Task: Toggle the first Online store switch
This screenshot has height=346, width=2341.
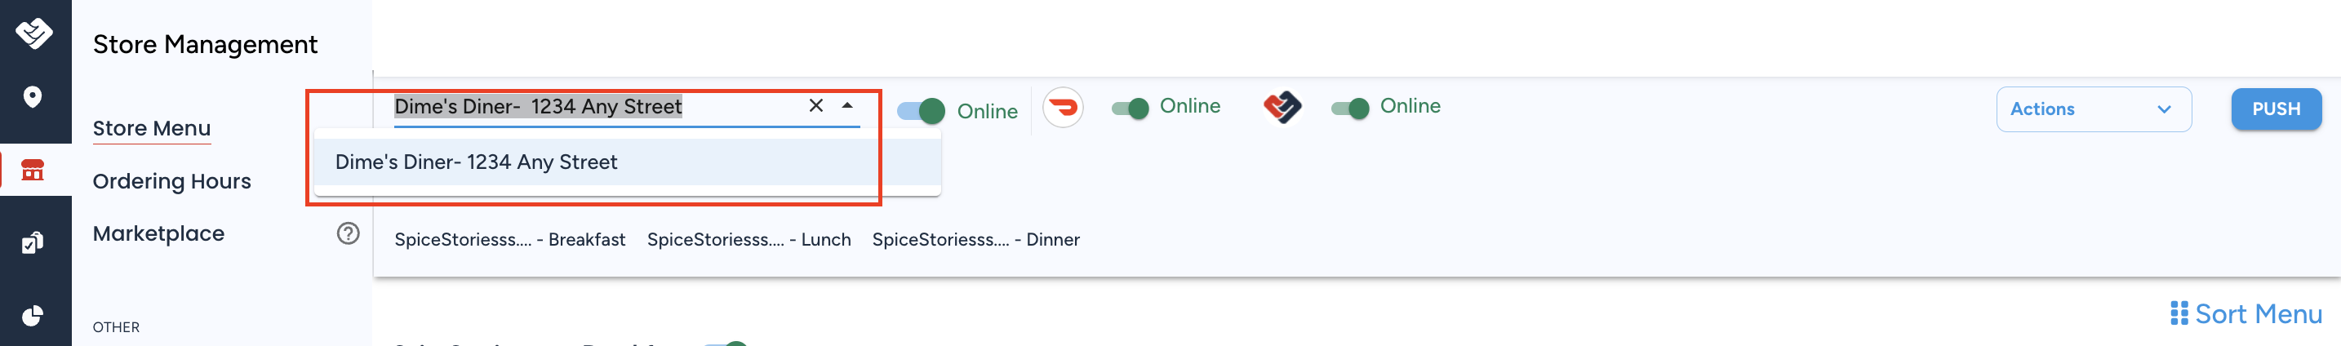Action: (921, 111)
